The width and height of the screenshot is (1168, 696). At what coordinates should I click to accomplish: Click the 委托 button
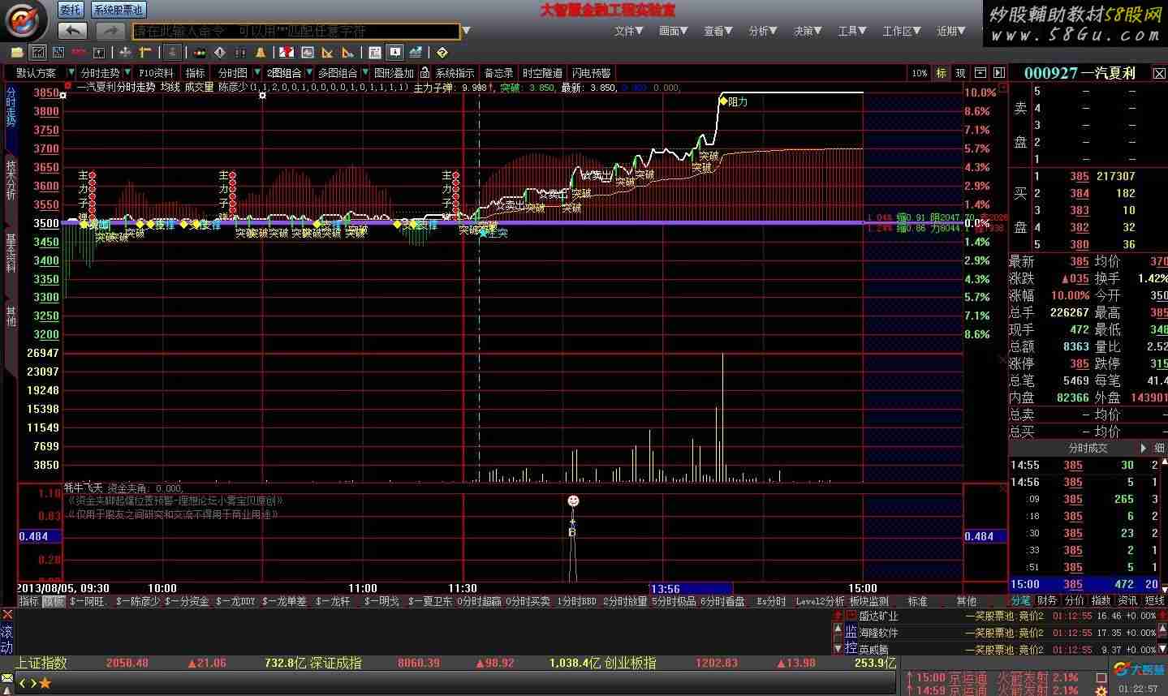(x=70, y=10)
